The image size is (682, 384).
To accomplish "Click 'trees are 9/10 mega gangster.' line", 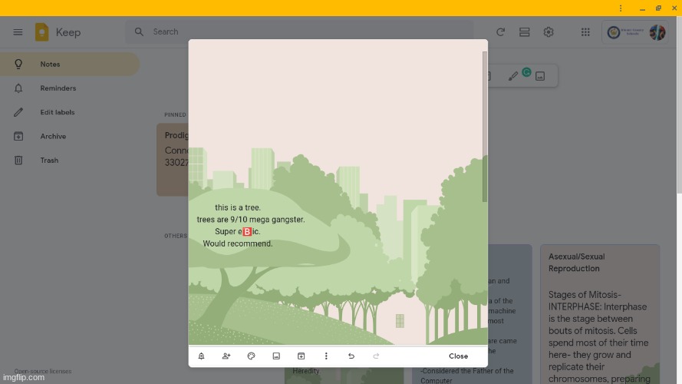I will 251,220.
